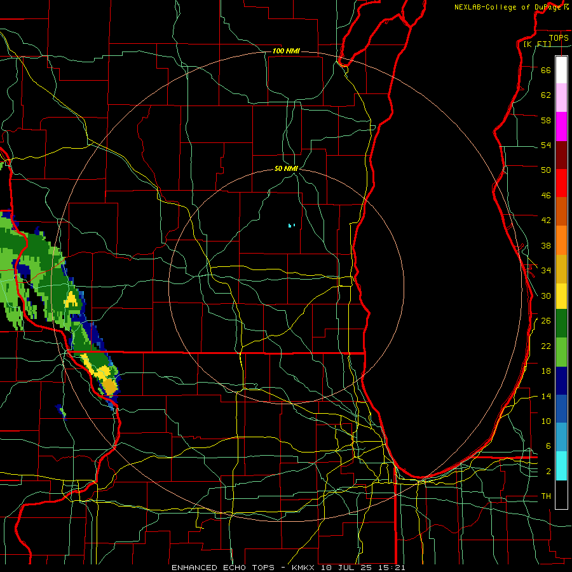Click the "50 NMI" range ring label
Image resolution: width=572 pixels, height=572 pixels.
pyautogui.click(x=286, y=168)
